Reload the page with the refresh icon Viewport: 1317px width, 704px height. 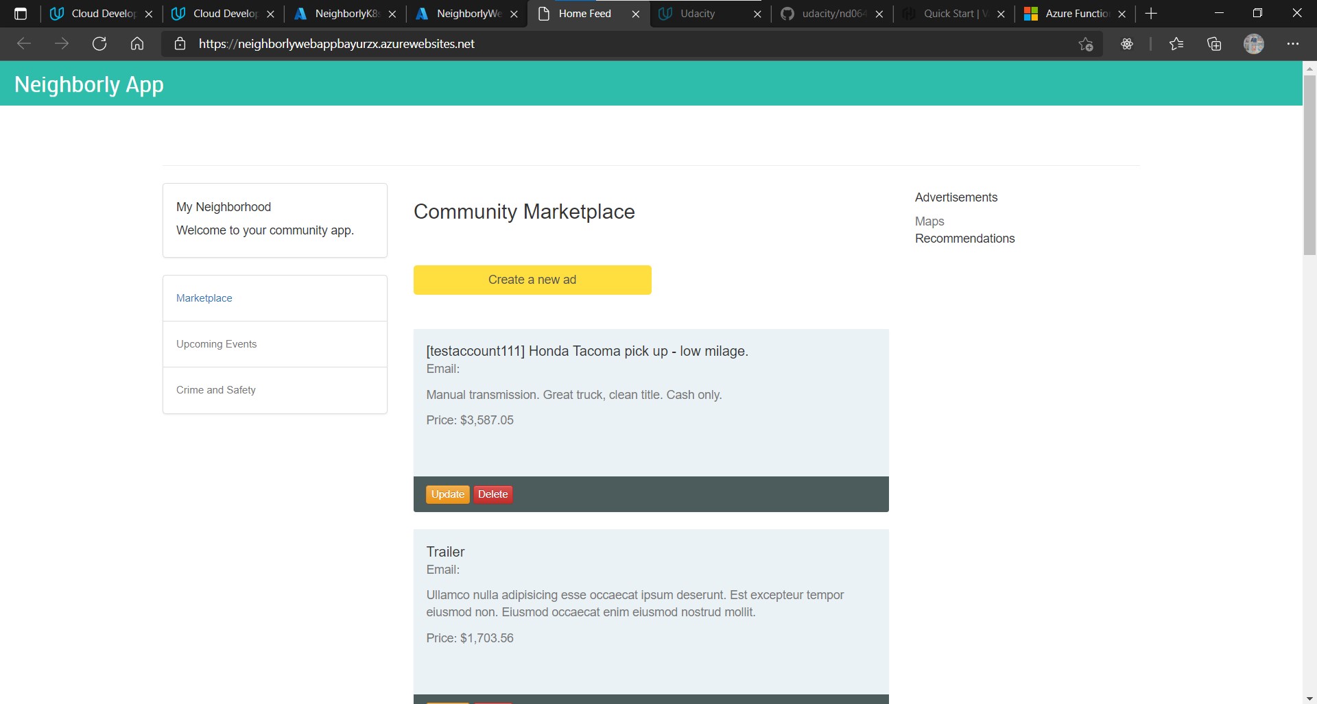[99, 44]
